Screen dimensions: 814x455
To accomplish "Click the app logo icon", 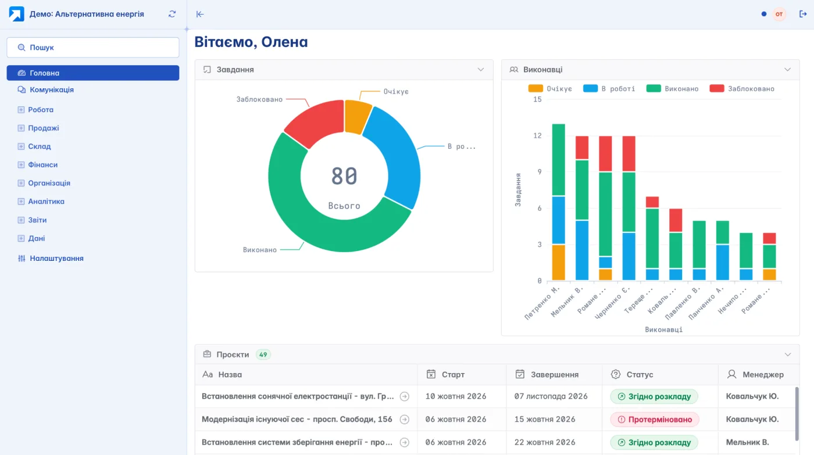I will click(16, 14).
